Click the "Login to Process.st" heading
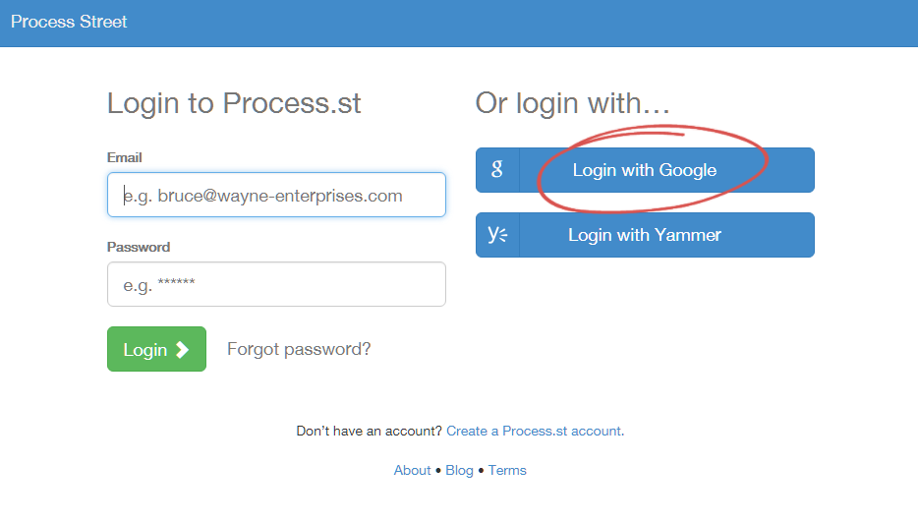Screen dimensions: 918x522 [x=234, y=103]
